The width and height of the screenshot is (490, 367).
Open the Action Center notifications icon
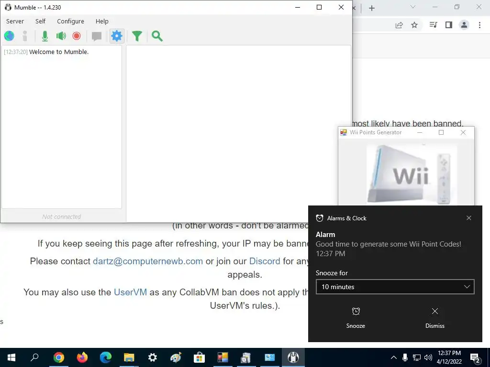click(475, 357)
